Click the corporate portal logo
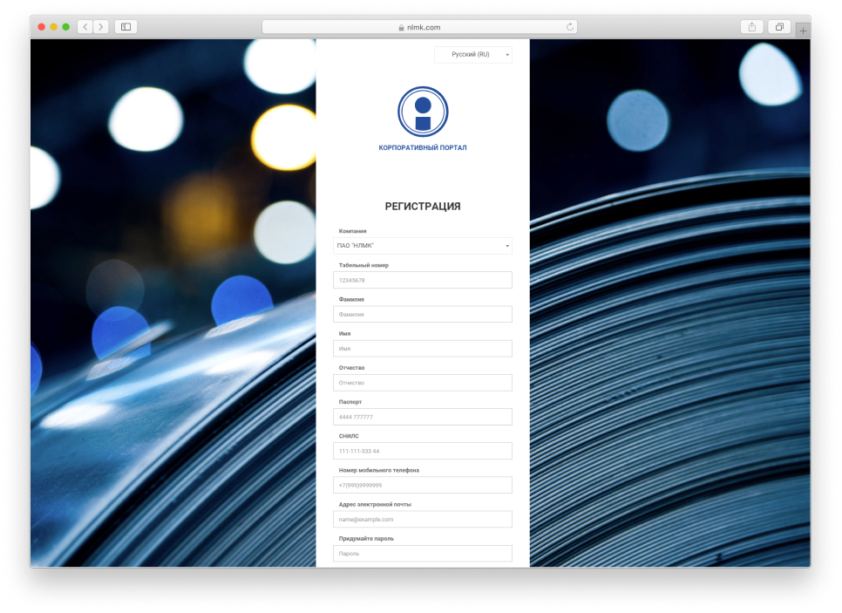 click(x=423, y=112)
